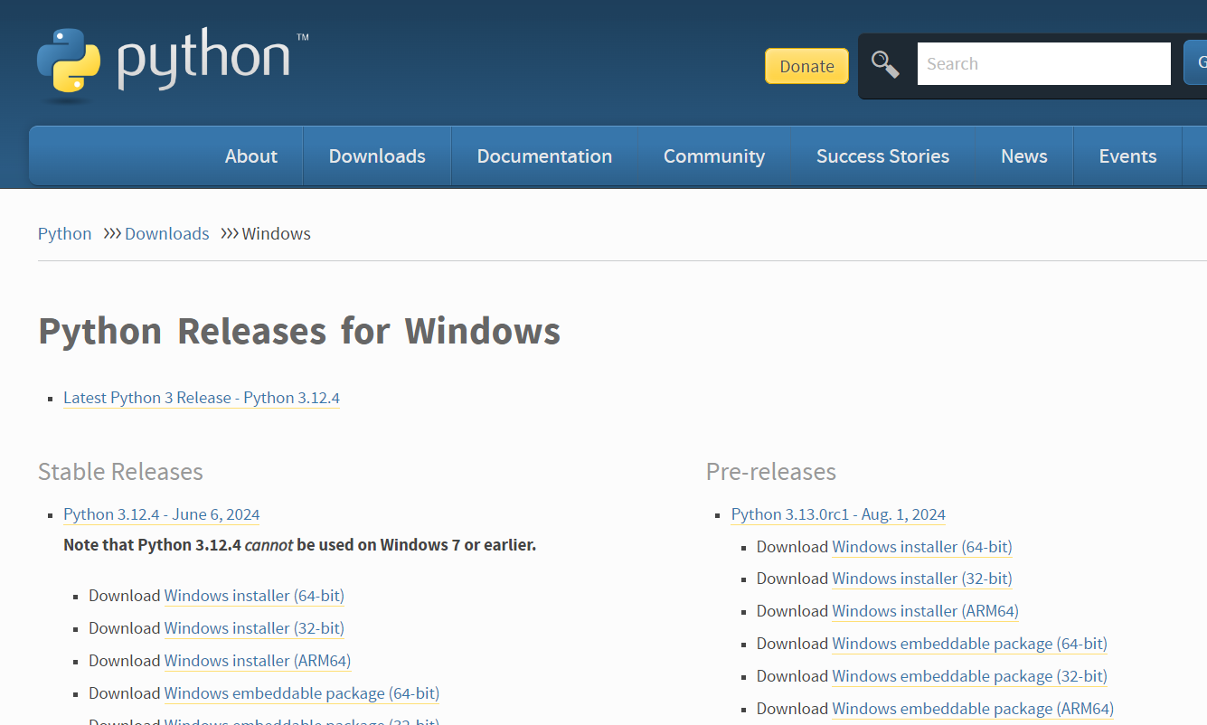This screenshot has height=725, width=1207.
Task: Go to Python breadcrumb link
Action: pyautogui.click(x=64, y=234)
